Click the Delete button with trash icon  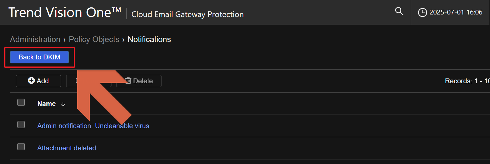tap(139, 81)
